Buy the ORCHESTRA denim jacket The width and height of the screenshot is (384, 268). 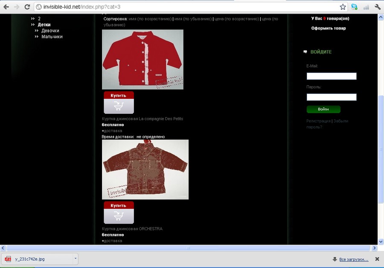click(x=119, y=213)
